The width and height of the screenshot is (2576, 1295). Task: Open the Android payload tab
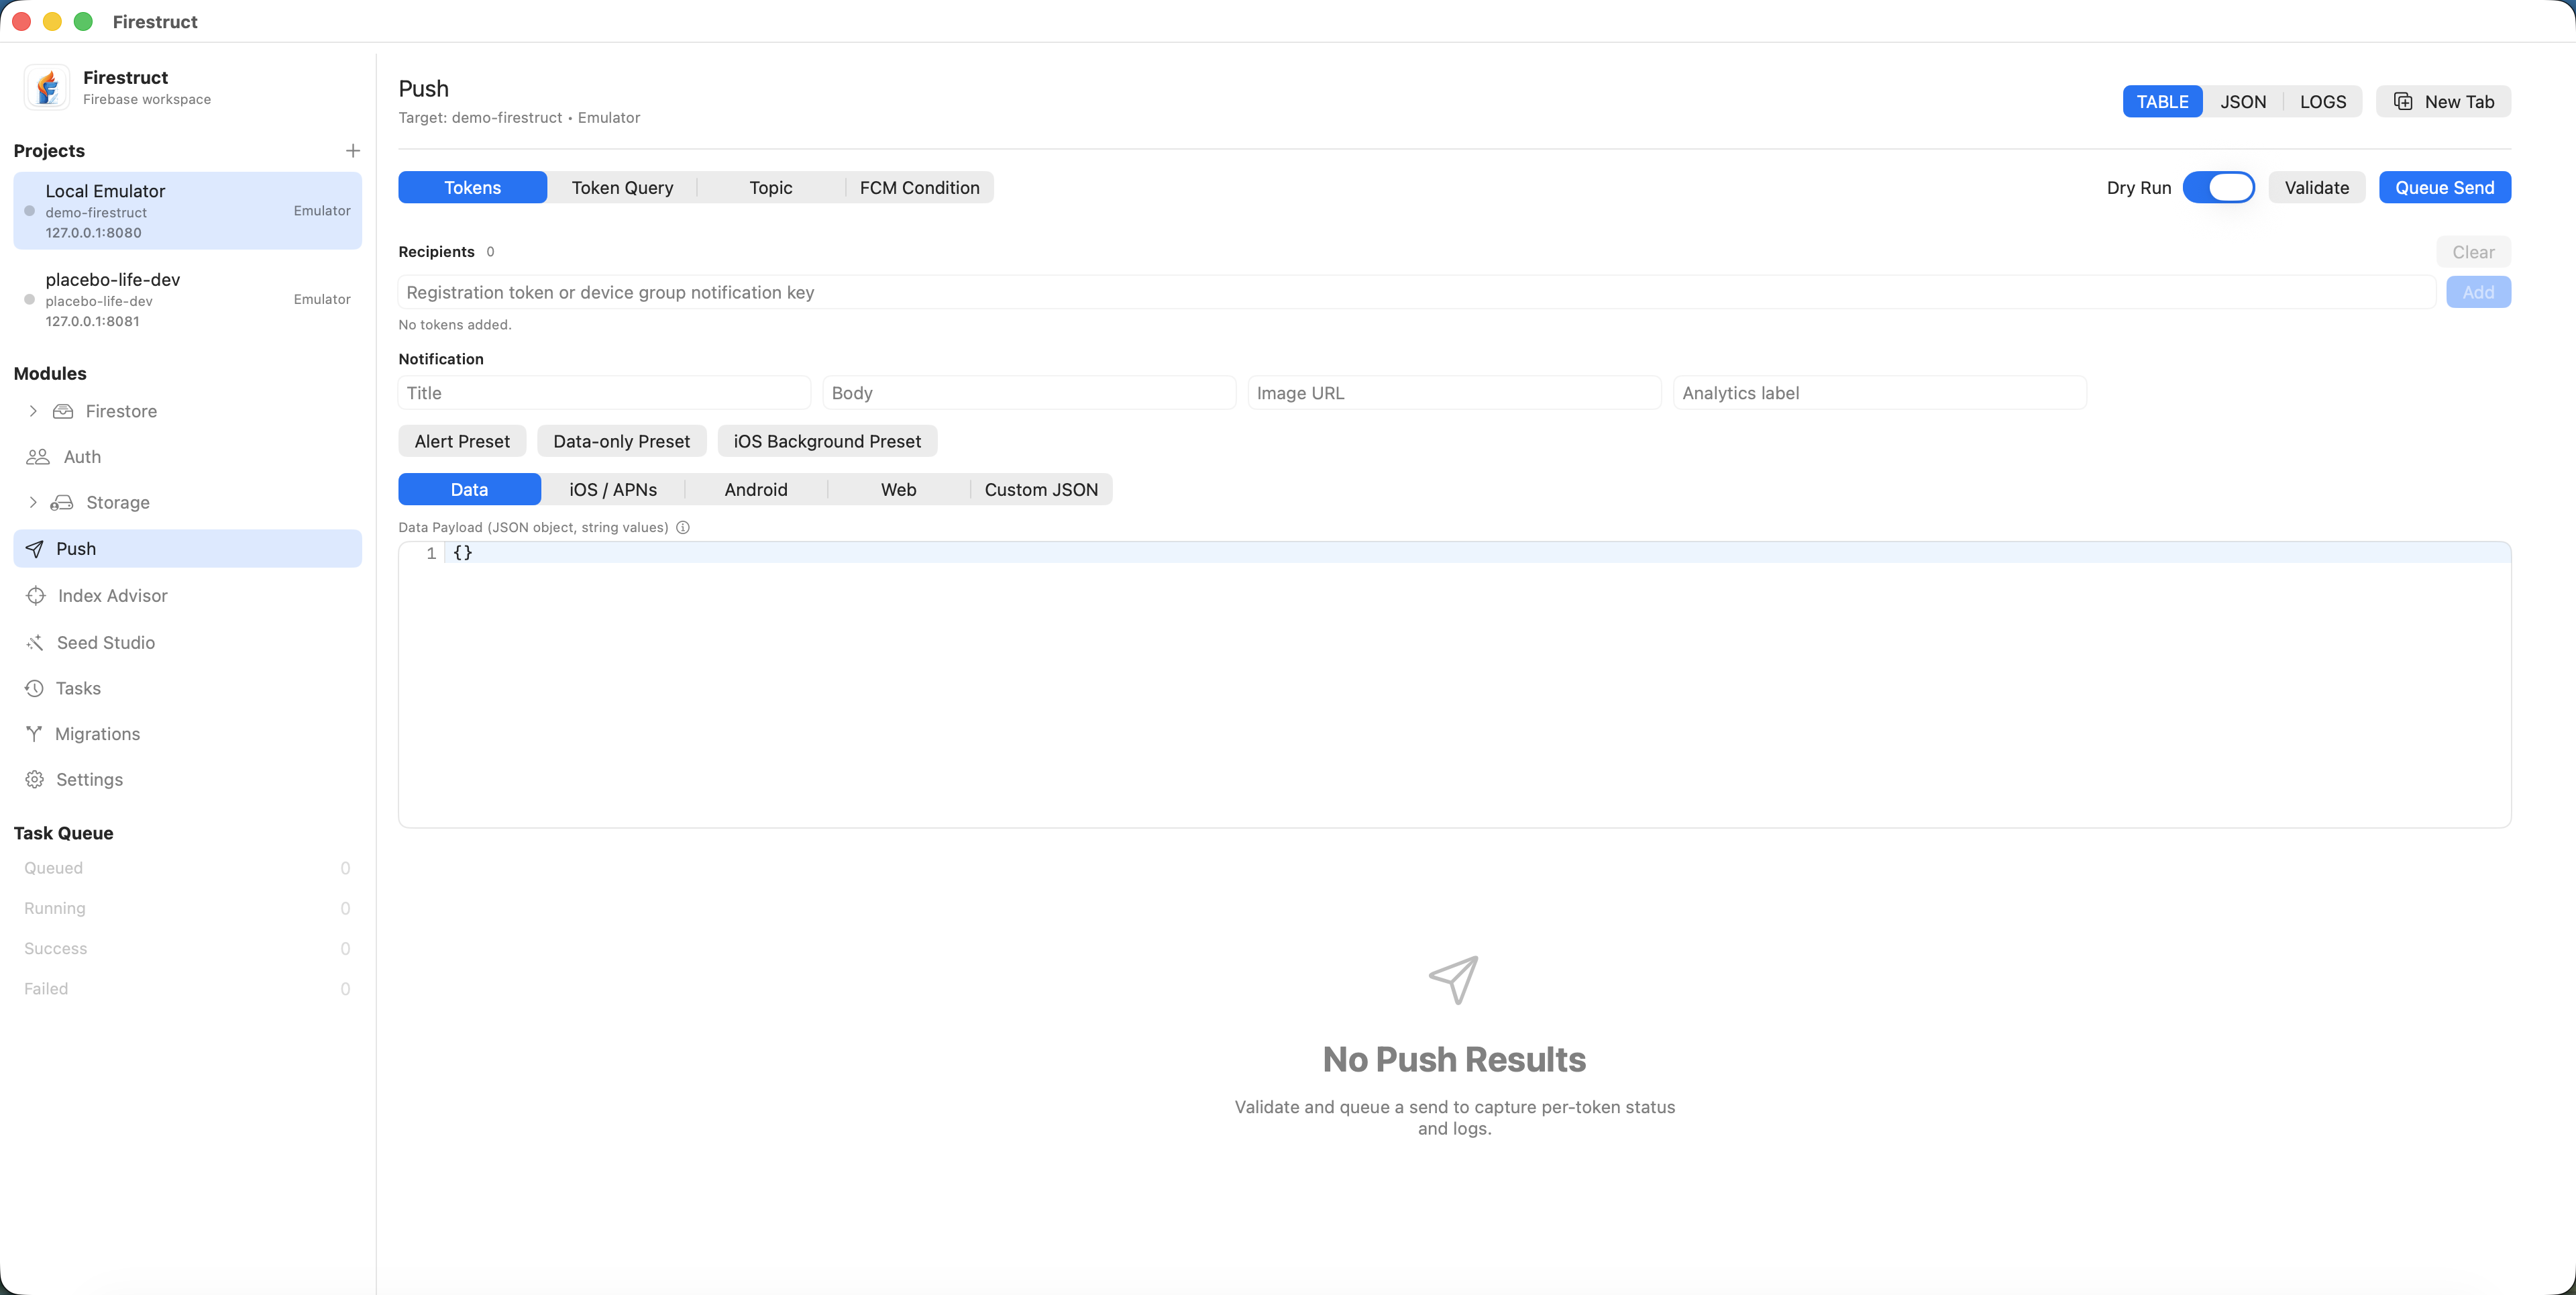(x=755, y=489)
